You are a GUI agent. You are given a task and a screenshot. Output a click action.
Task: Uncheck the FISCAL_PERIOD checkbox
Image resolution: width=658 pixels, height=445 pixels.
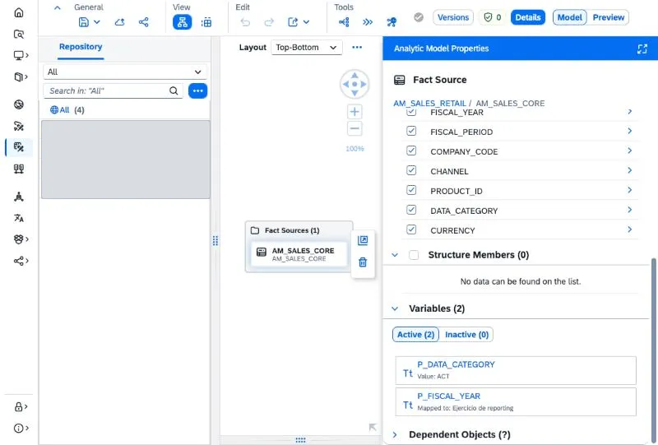[411, 131]
